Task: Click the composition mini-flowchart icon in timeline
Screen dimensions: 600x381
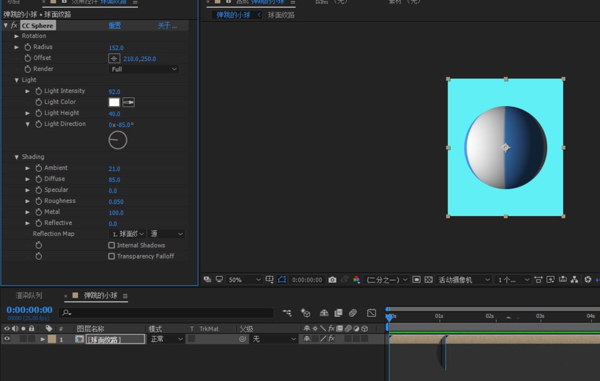Action: [288, 313]
